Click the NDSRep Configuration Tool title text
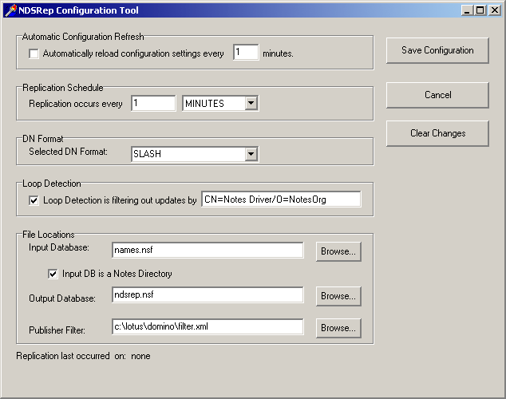This screenshot has height=399, width=506. [78, 10]
